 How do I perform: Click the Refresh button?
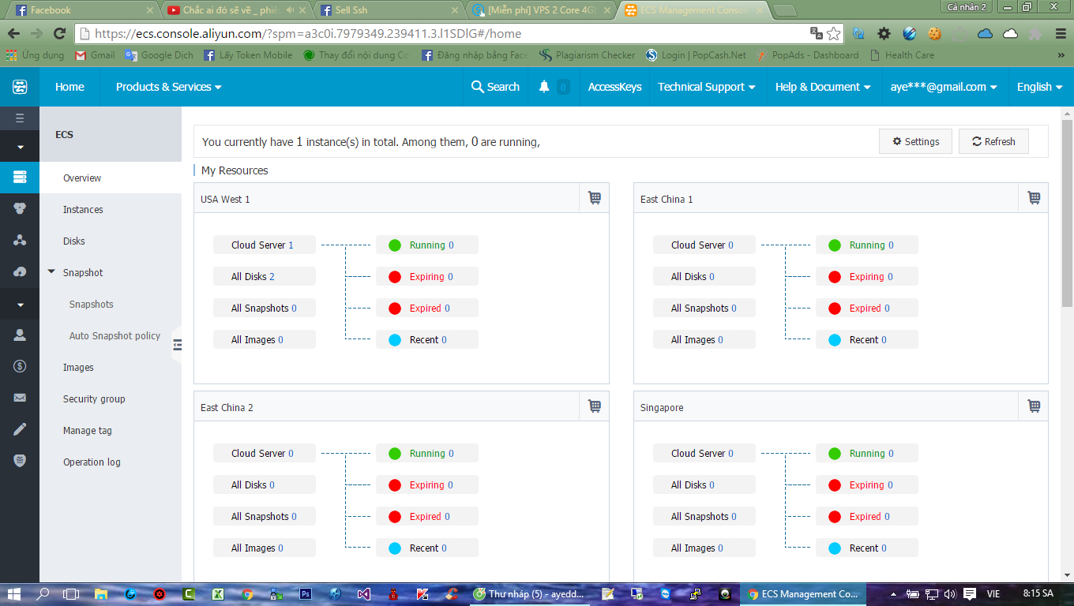click(993, 141)
